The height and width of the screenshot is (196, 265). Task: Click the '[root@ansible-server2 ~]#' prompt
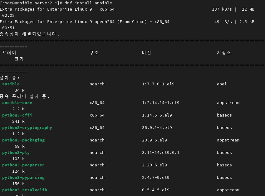point(31,3)
